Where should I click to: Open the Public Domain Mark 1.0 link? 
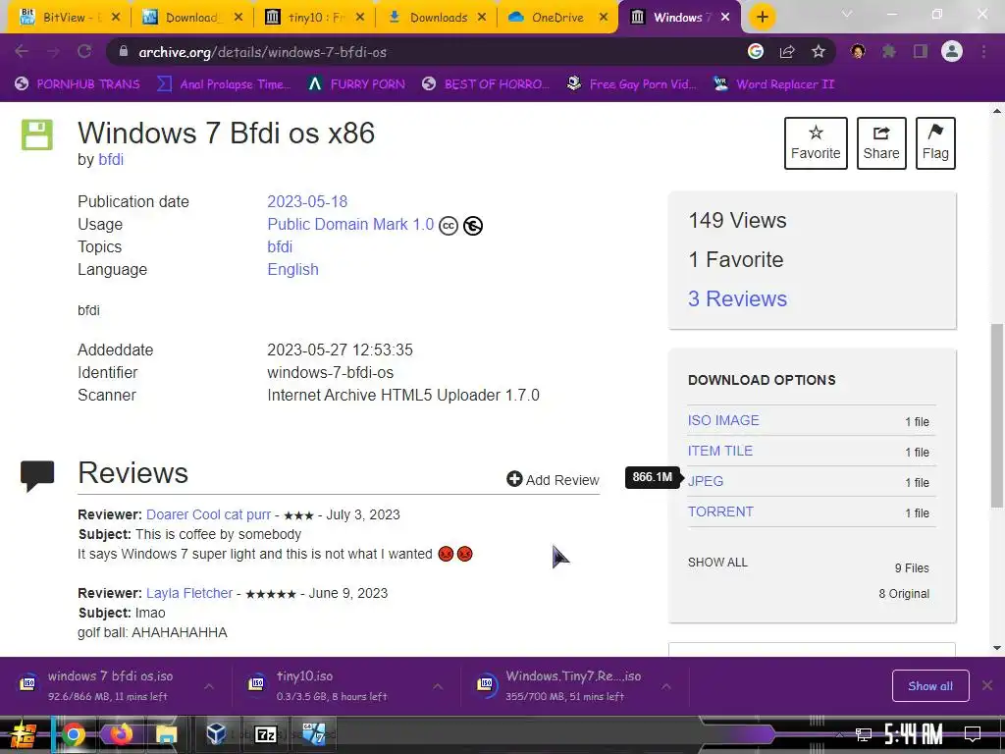pyautogui.click(x=350, y=225)
